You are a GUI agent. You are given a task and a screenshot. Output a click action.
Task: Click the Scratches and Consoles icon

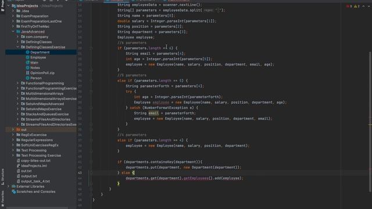14,192
